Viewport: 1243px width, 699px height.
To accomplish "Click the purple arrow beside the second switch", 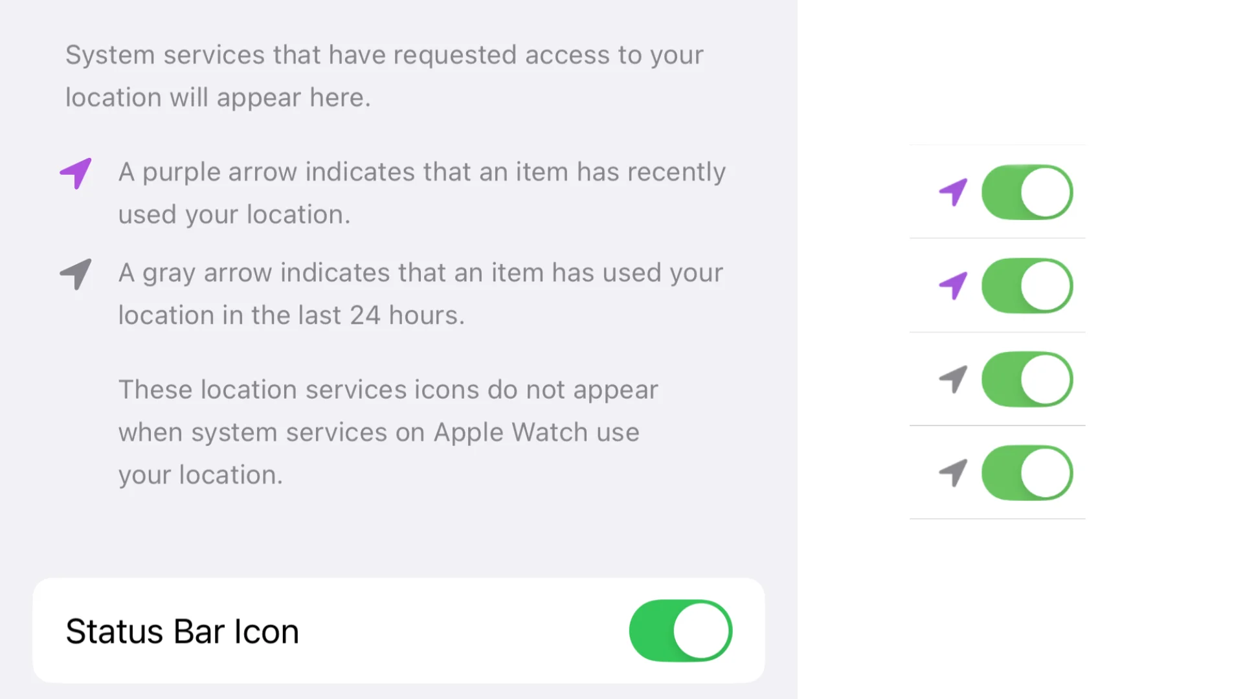I will coord(953,286).
